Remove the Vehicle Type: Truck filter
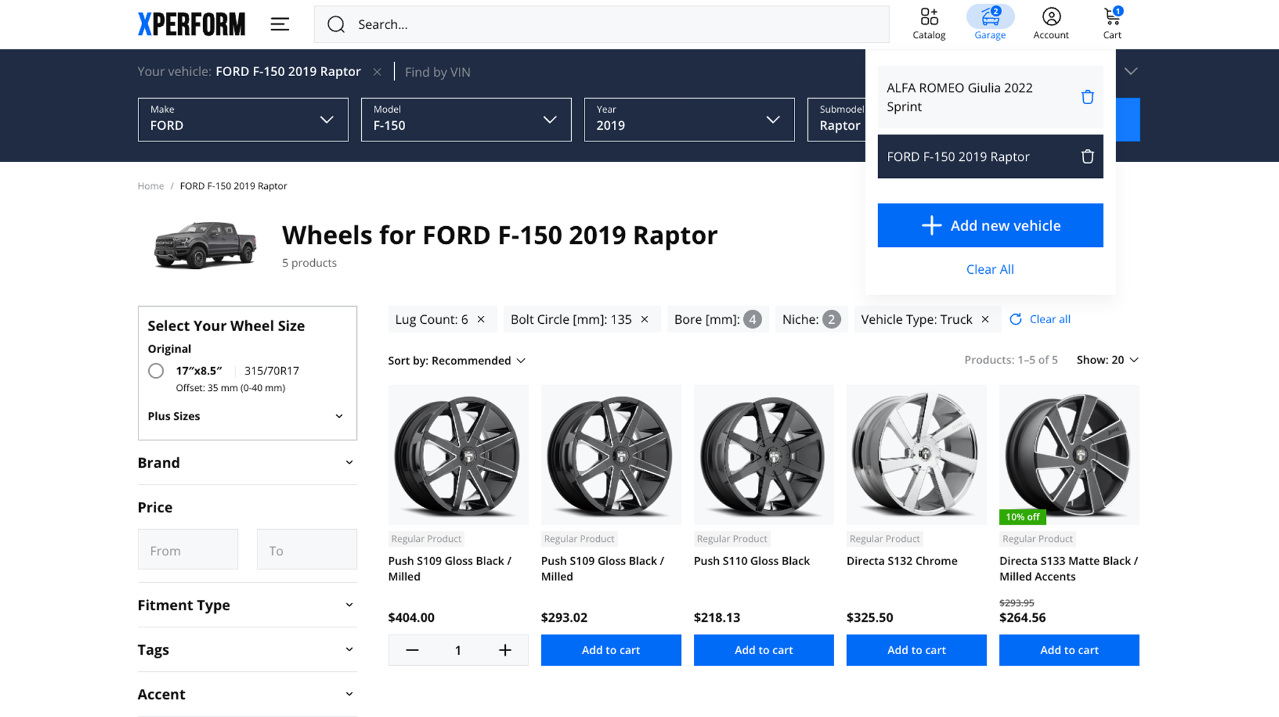The height and width of the screenshot is (717, 1279). point(985,319)
